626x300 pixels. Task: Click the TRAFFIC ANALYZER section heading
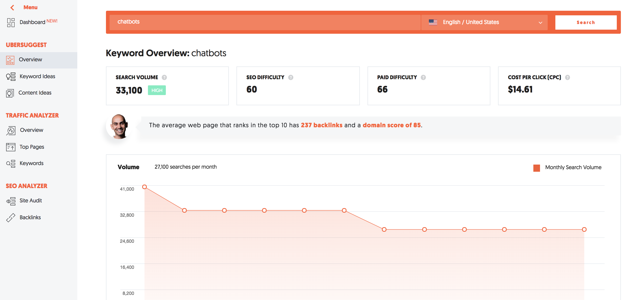32,116
